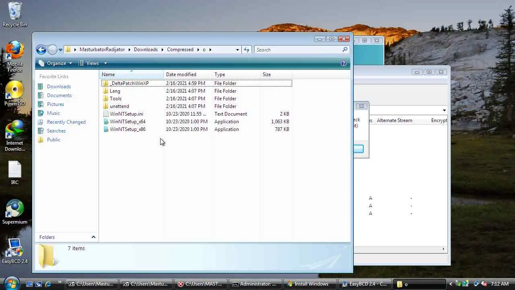Click the Refresh button beside address bar
The height and width of the screenshot is (290, 515).
coord(247,50)
